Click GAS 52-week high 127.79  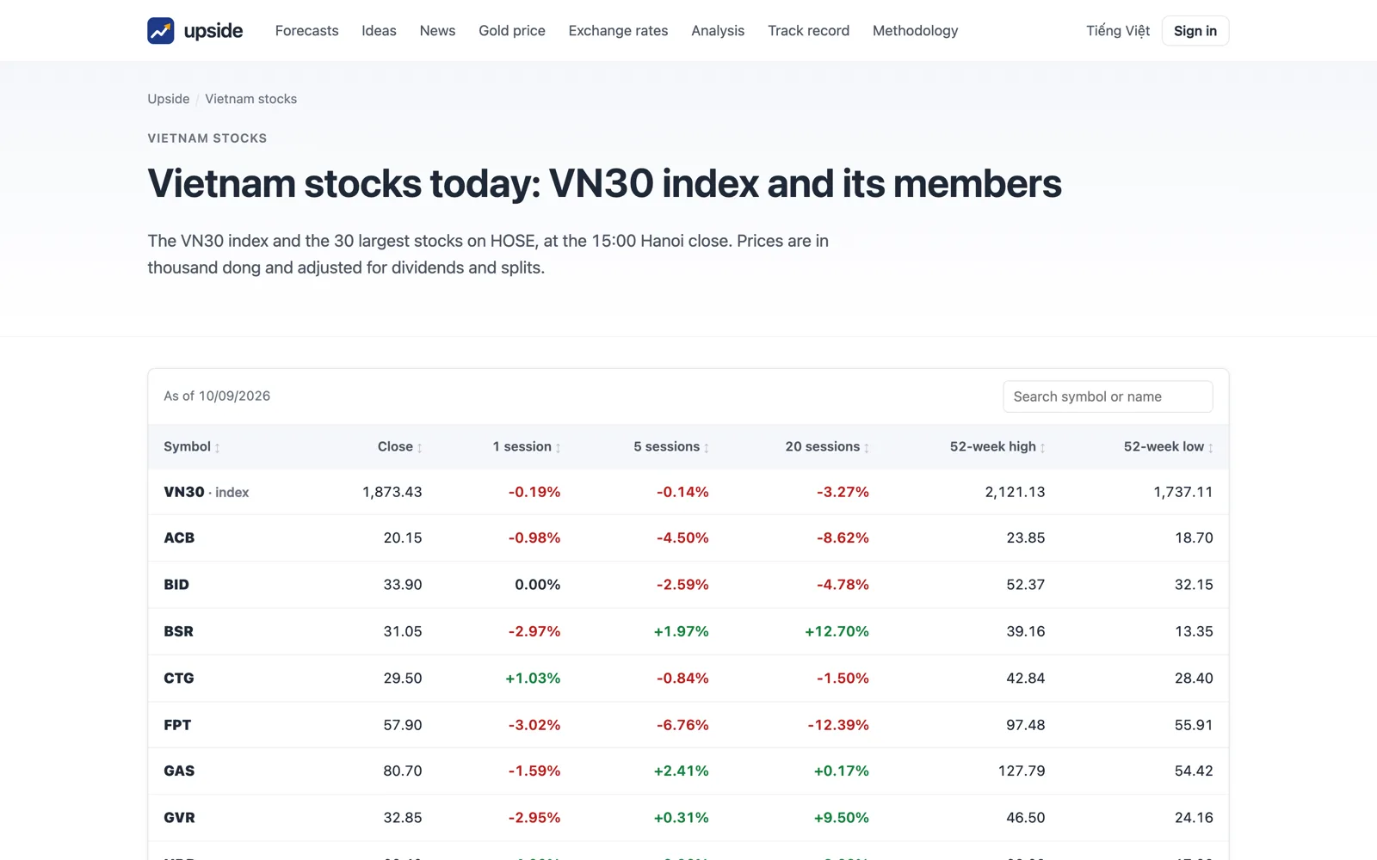1022,771
